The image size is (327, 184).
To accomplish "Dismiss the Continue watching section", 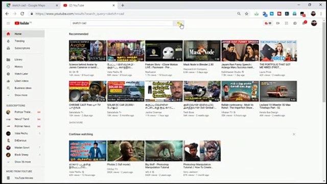I will click(294, 134).
